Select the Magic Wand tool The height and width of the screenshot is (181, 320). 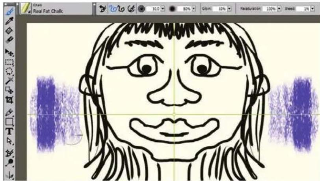pos(9,81)
